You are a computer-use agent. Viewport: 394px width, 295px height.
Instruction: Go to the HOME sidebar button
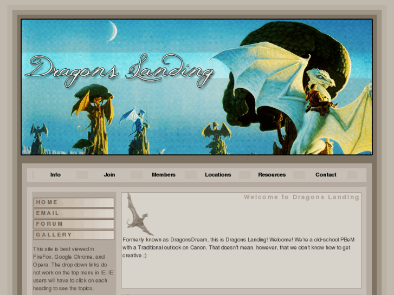click(74, 202)
